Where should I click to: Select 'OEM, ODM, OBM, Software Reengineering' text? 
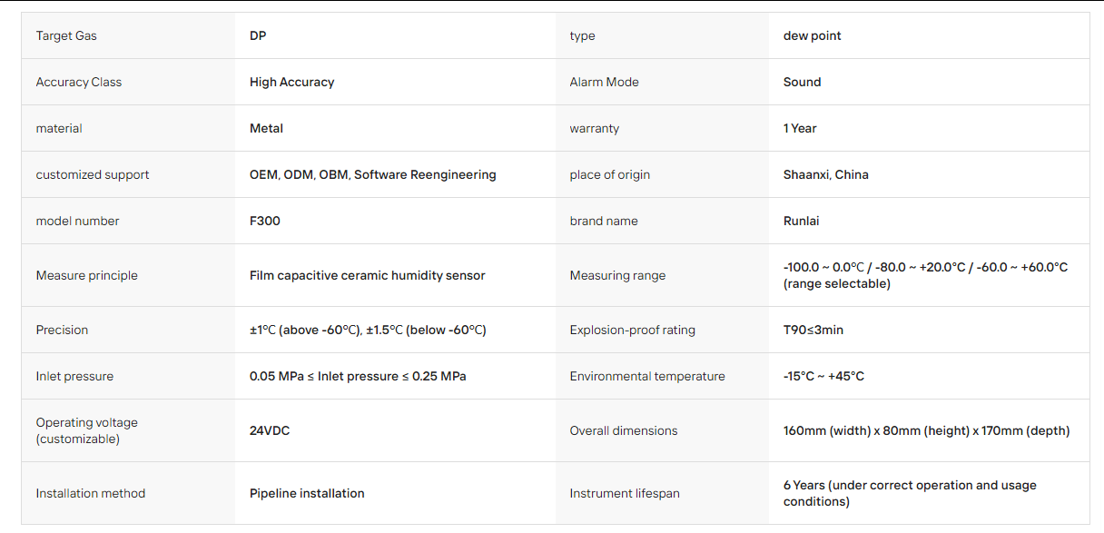[373, 174]
